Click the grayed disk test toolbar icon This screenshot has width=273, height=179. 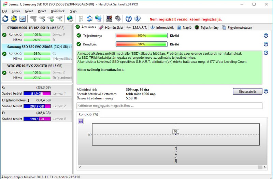[x=33, y=18]
